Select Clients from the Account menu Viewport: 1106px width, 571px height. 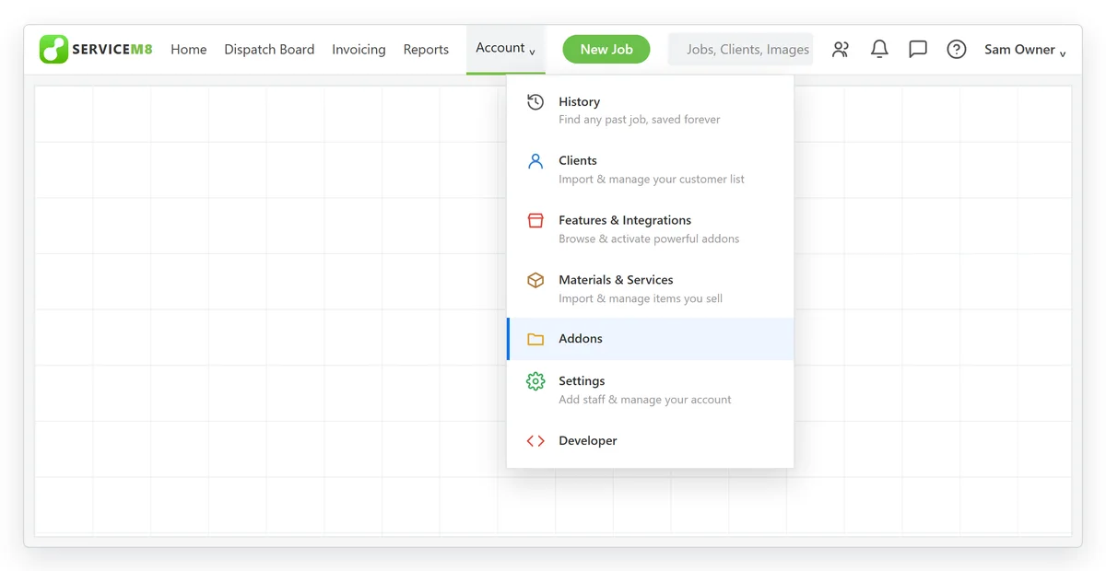click(x=650, y=169)
